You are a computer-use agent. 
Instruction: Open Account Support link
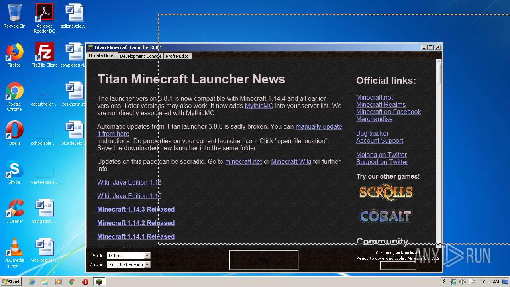pos(380,140)
